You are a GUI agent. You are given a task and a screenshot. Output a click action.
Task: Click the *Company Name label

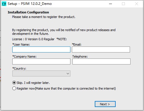click(24, 56)
